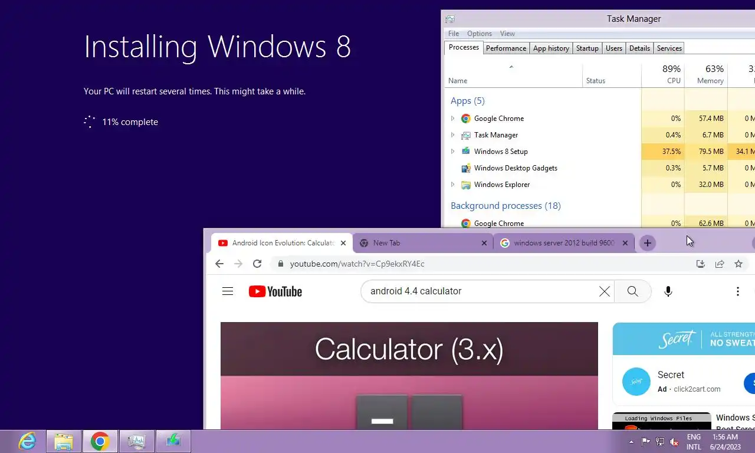Viewport: 755px width, 453px height.
Task: Sort by the CPU column header
Action: coord(663,75)
